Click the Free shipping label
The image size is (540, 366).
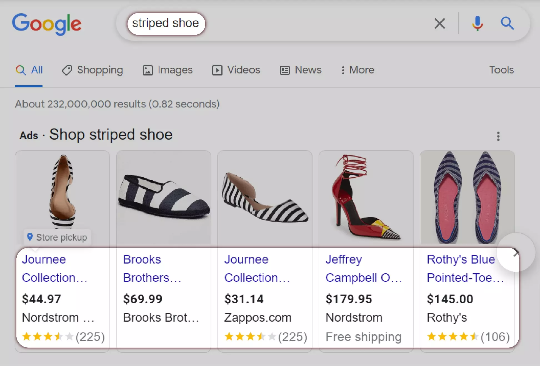coord(364,337)
